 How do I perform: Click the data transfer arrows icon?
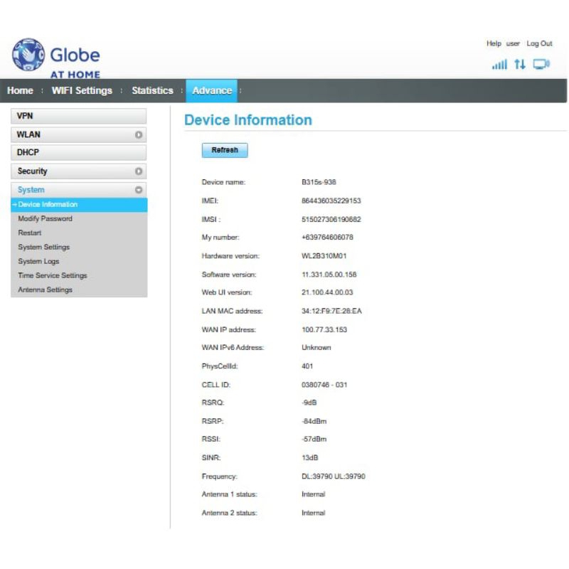click(x=520, y=65)
